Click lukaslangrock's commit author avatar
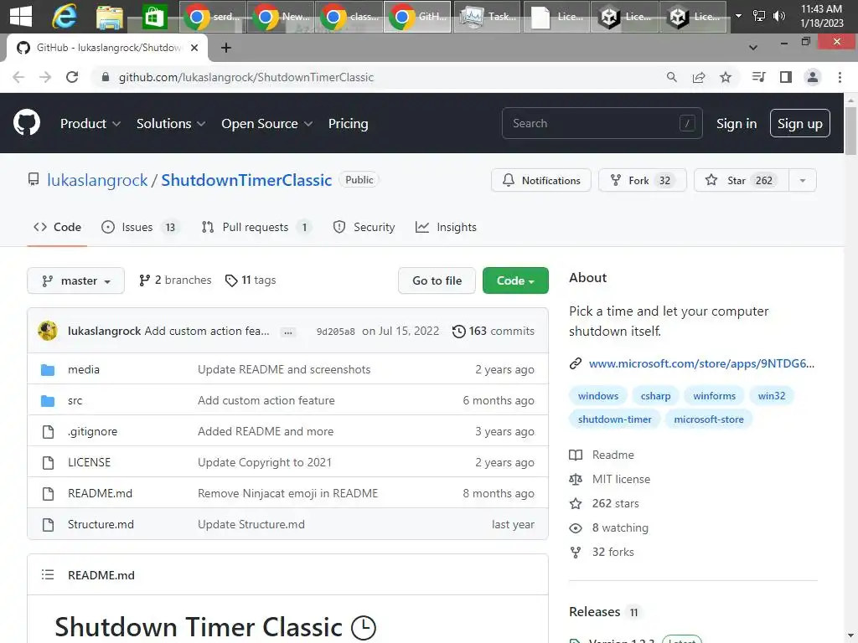858x643 pixels. click(48, 331)
